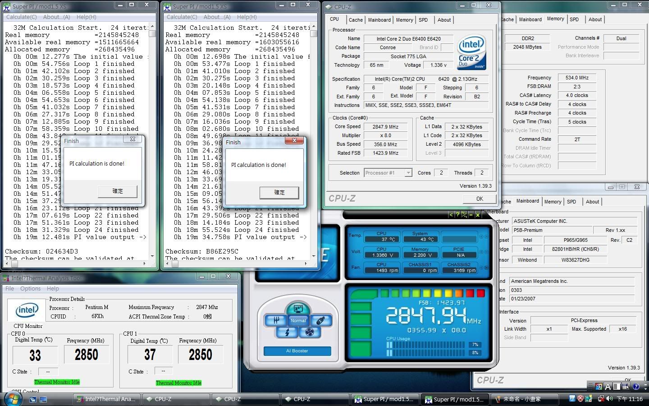Image resolution: width=649 pixels, height=406 pixels.
Task: Click OK in the front CPU-Z window
Action: (480, 198)
